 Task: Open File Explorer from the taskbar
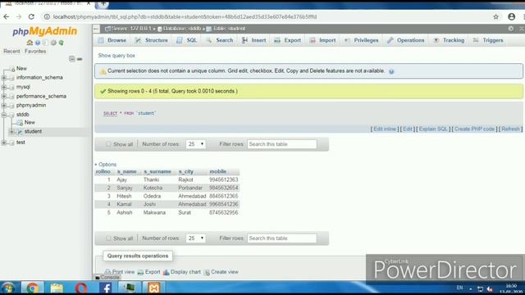coord(57,288)
